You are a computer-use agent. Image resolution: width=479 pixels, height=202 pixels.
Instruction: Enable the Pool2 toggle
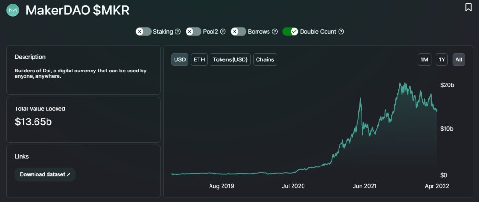[x=194, y=32]
